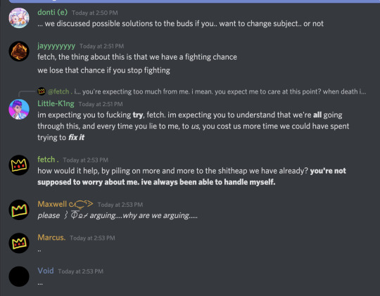Open donti (e)'s avatar profile
Viewport: 380px width, 296px height.
(19, 18)
